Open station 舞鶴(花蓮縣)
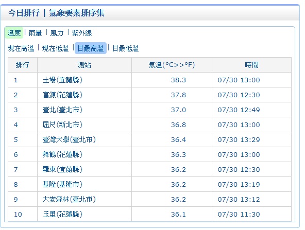This screenshot has width=305, height=230. [62, 155]
